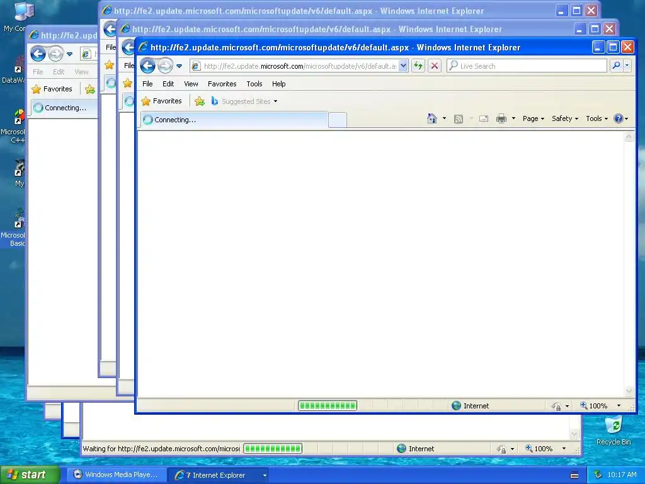The height and width of the screenshot is (484, 645).
Task: Click the on-screen keyboard tray icon
Action: pyautogui.click(x=574, y=475)
